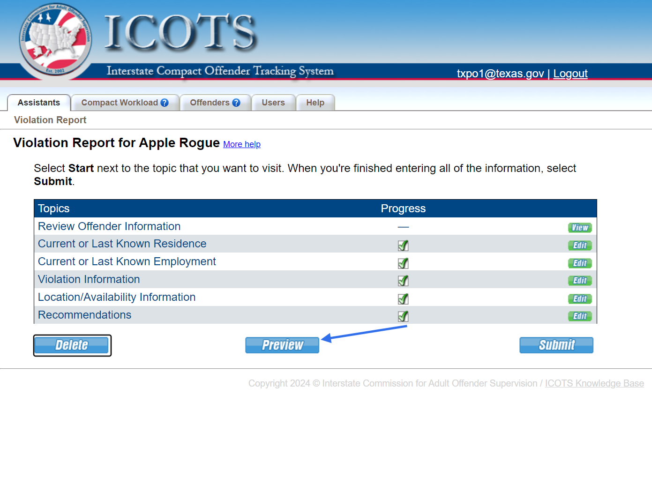Edit Location/Availability Information
This screenshot has width=652, height=499.
(580, 299)
